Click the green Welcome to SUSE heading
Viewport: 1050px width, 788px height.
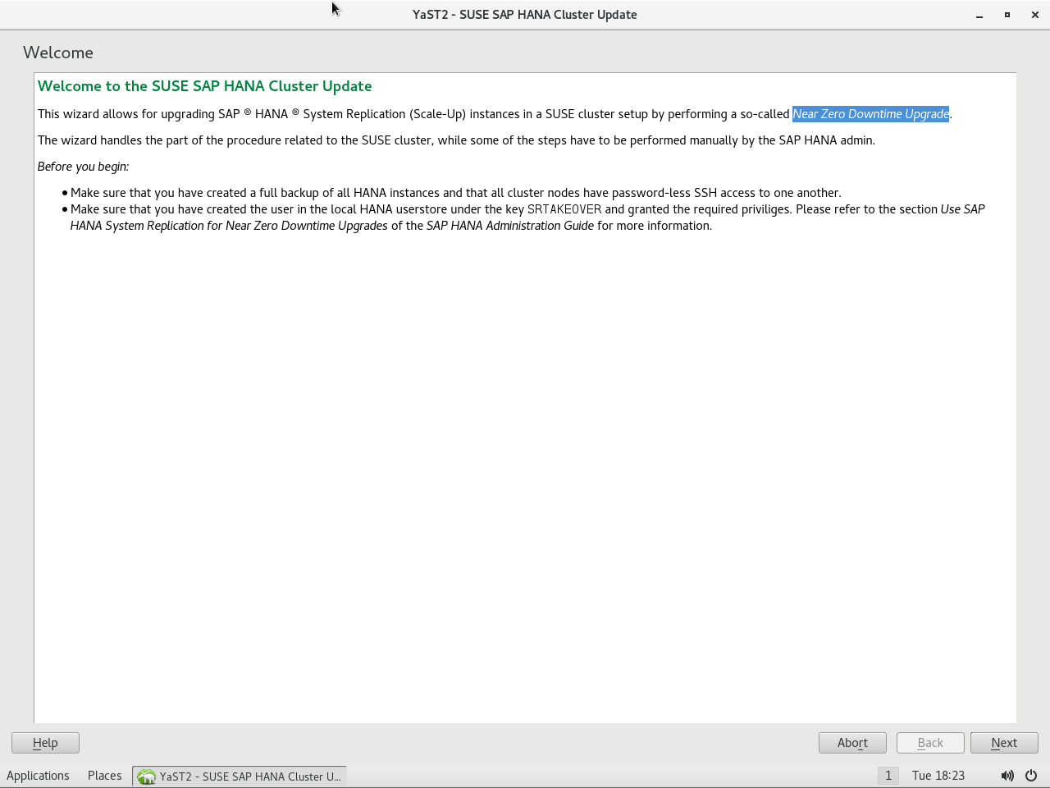[204, 86]
